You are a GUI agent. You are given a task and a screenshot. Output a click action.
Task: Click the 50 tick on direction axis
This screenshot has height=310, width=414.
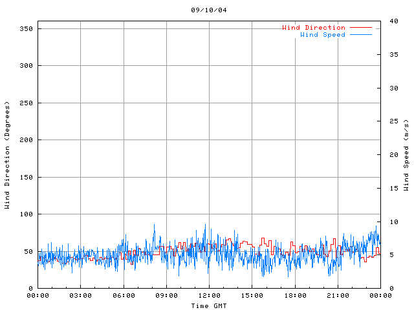coord(28,252)
